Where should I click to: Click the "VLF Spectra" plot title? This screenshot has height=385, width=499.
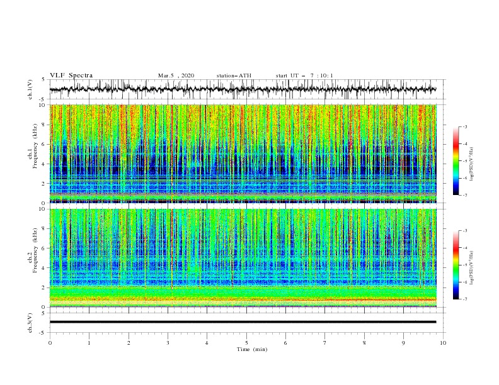71,75
